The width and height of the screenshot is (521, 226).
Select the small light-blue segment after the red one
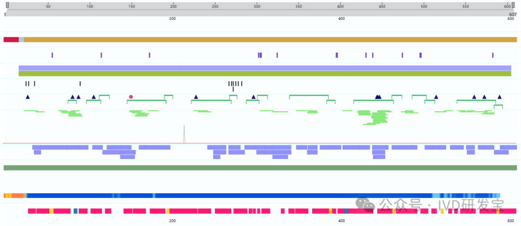(x=21, y=40)
